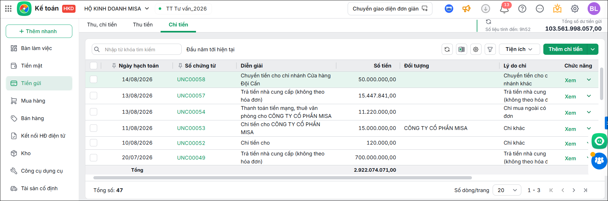Tick the checkbox for UNC00054 row
This screenshot has width=608, height=201.
click(x=93, y=112)
